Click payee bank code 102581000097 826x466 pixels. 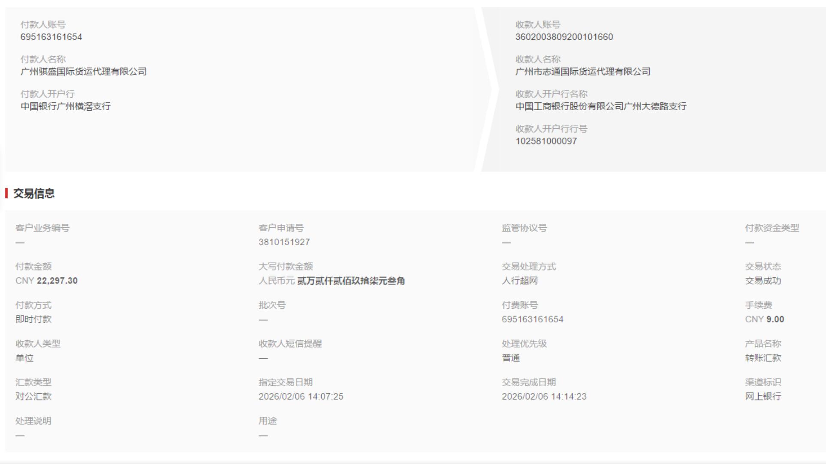point(546,141)
